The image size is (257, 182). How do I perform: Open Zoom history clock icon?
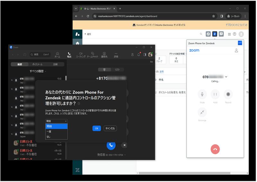click(25, 55)
